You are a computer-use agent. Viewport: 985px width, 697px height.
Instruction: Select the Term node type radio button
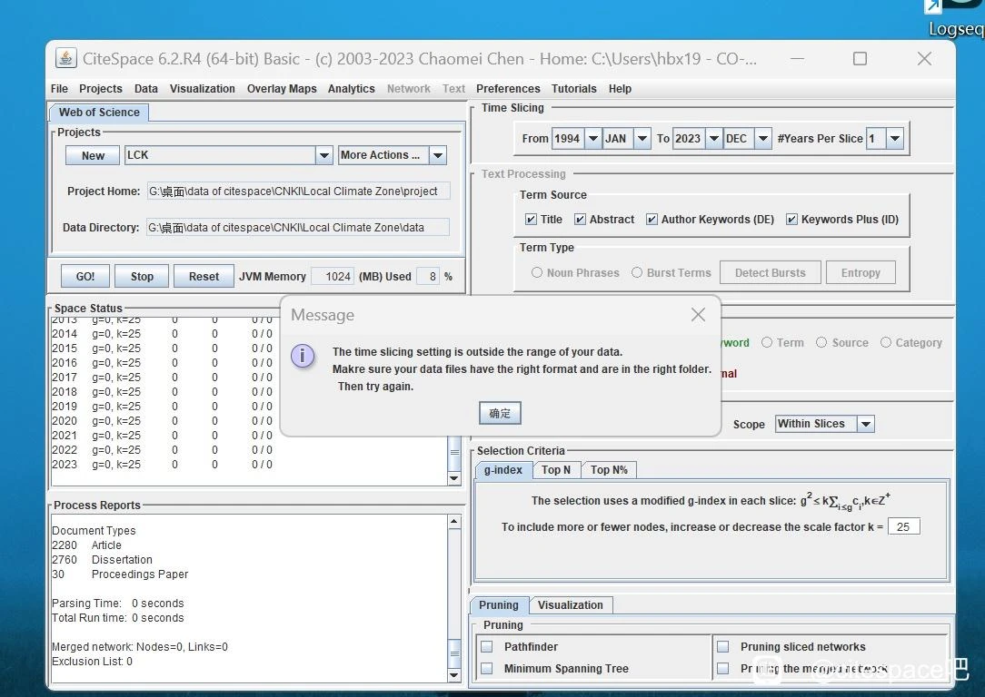[x=766, y=342]
